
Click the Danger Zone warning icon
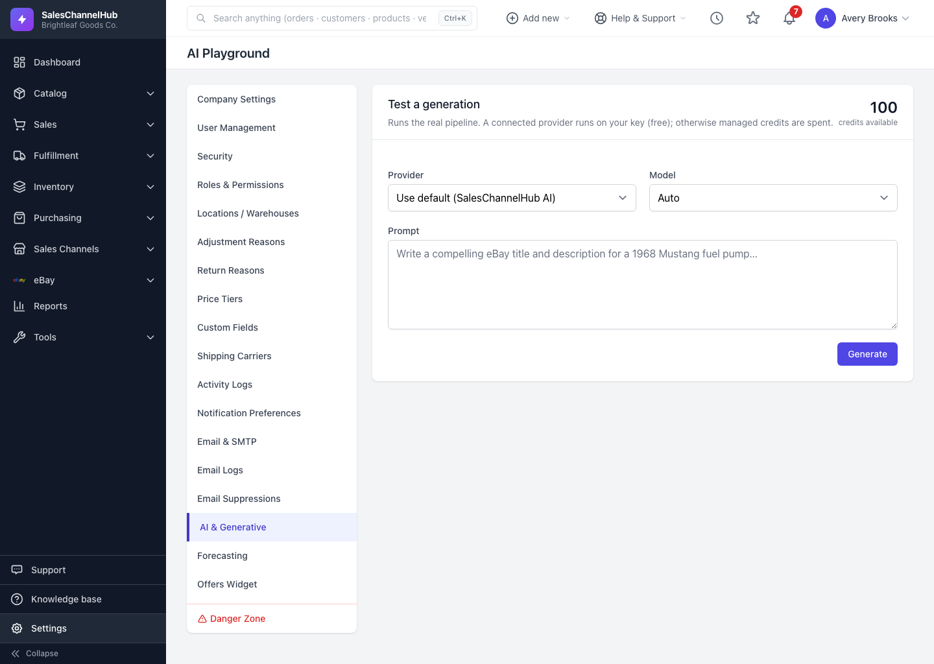(x=202, y=619)
